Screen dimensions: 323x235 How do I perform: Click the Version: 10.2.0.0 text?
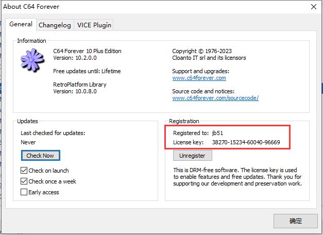coord(75,58)
